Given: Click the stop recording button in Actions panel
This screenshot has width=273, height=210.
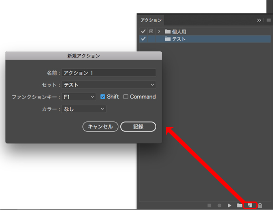Looking at the screenshot, I should click(x=210, y=206).
